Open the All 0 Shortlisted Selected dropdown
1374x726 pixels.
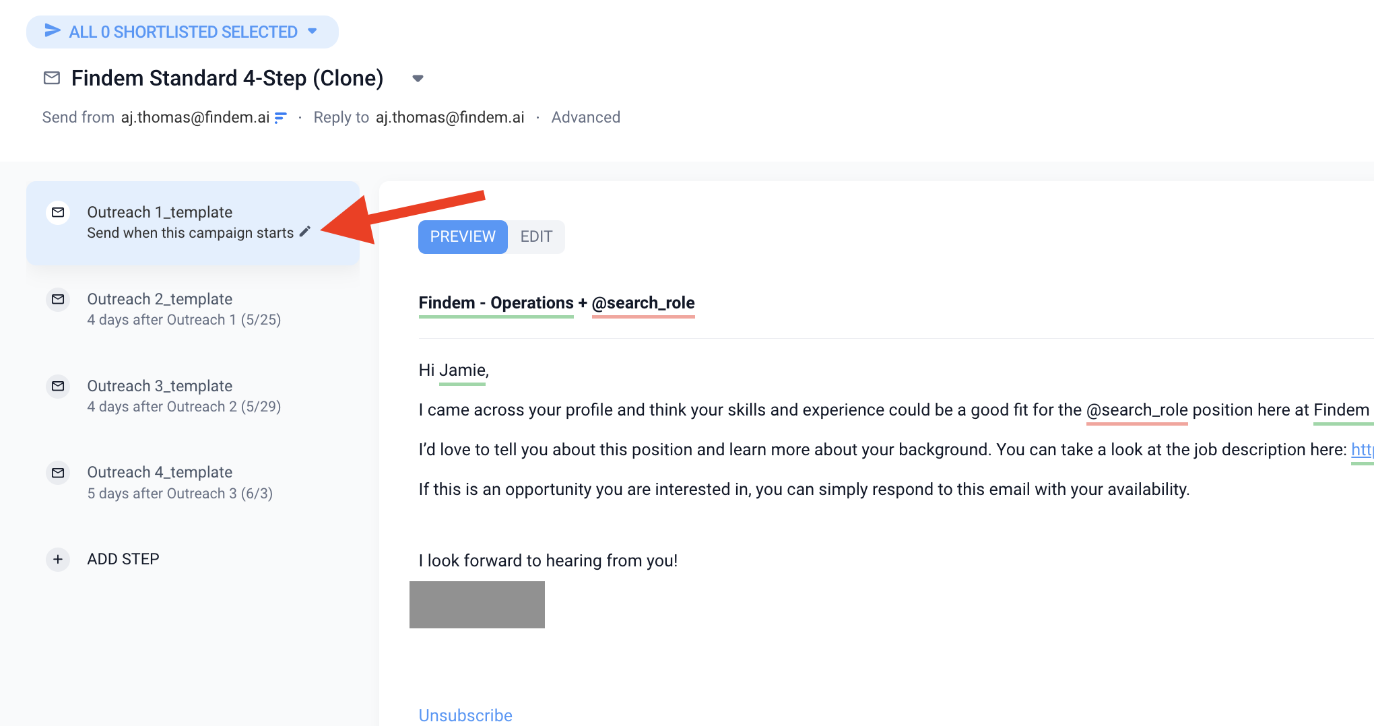tap(313, 32)
